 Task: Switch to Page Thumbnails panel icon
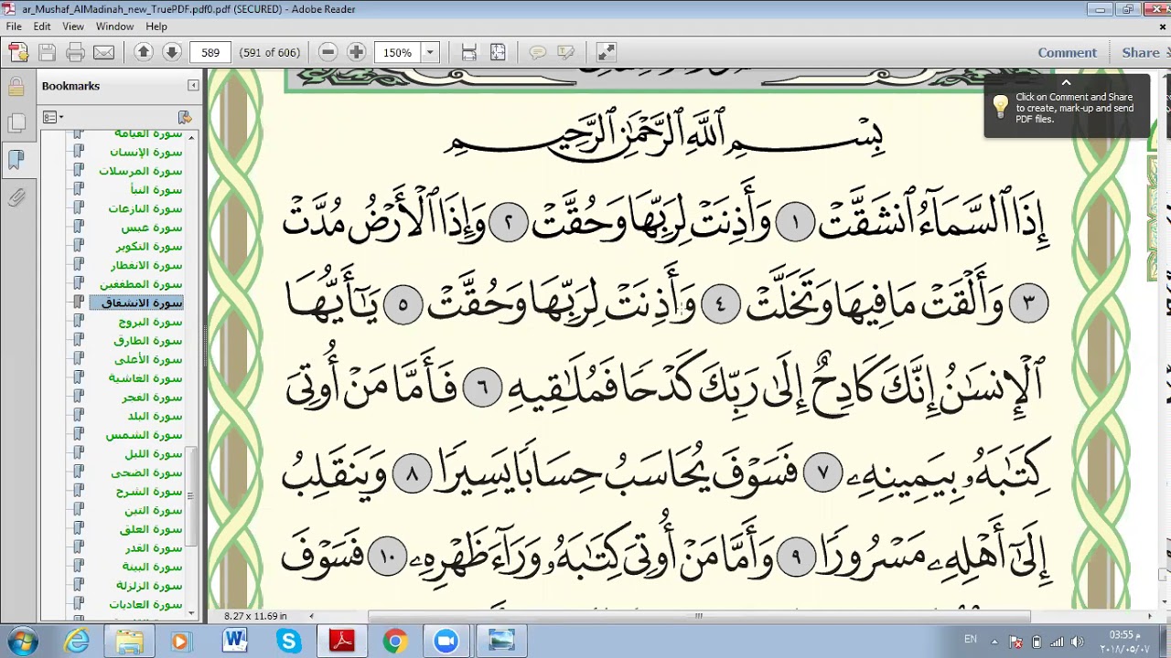coord(16,123)
